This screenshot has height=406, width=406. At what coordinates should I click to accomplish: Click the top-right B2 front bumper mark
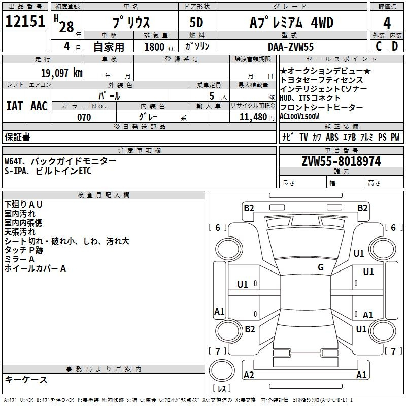362,208
